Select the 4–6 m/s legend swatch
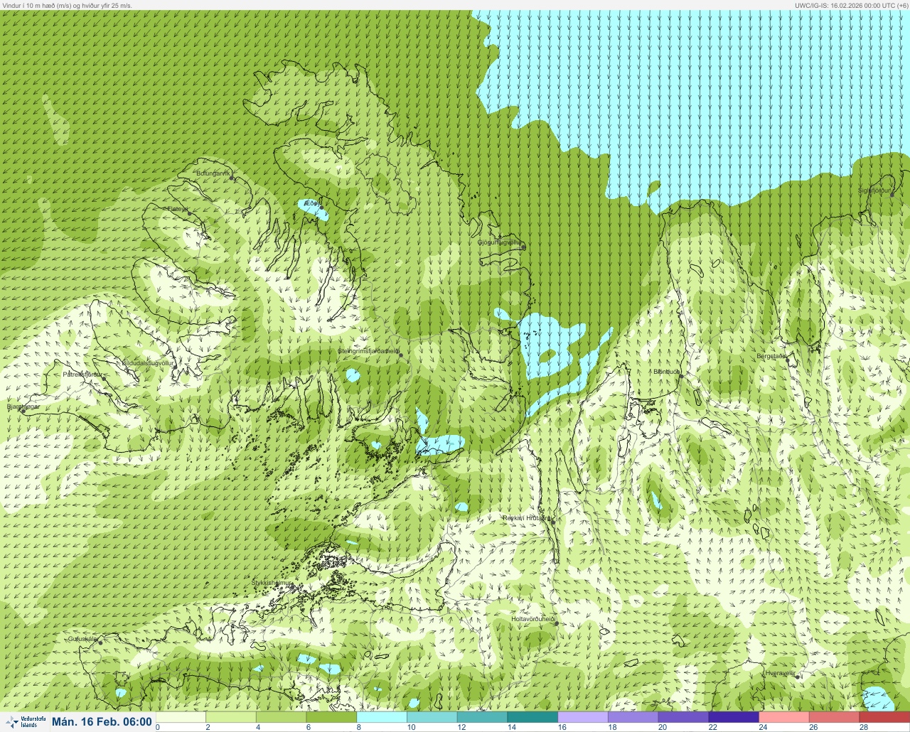 [282, 717]
